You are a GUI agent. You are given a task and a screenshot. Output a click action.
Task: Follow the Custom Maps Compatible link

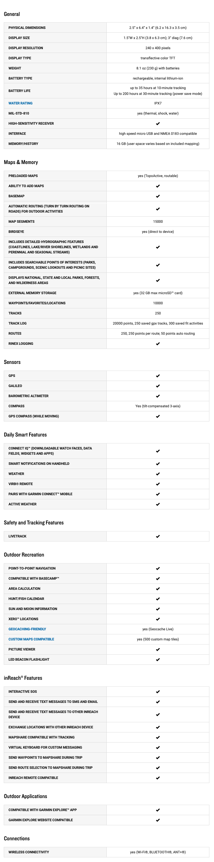tap(31, 639)
